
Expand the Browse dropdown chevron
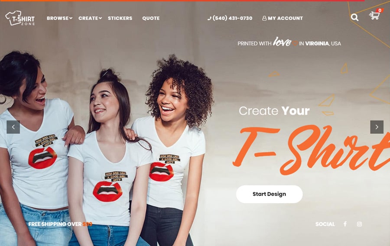pyautogui.click(x=71, y=18)
